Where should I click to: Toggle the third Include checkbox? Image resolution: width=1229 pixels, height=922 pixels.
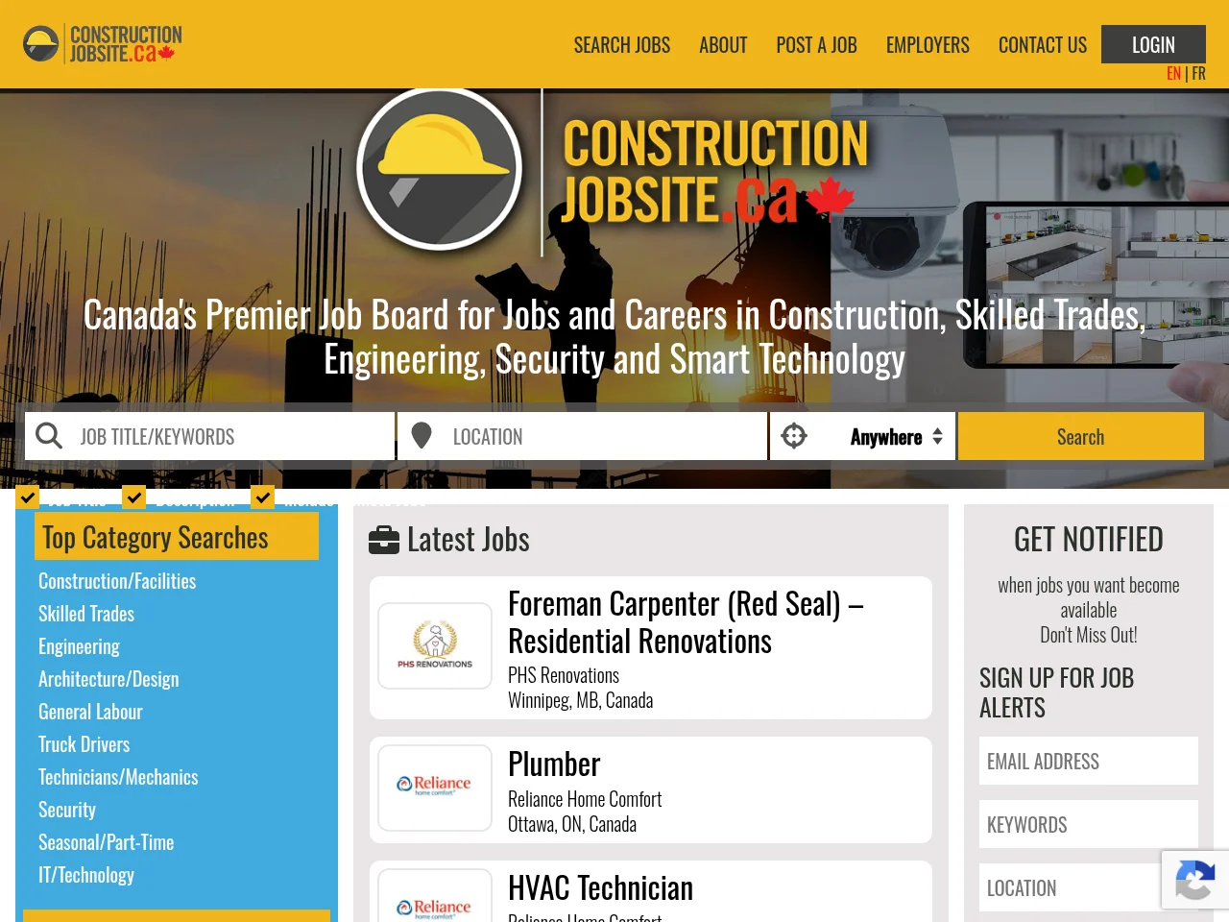coord(262,497)
